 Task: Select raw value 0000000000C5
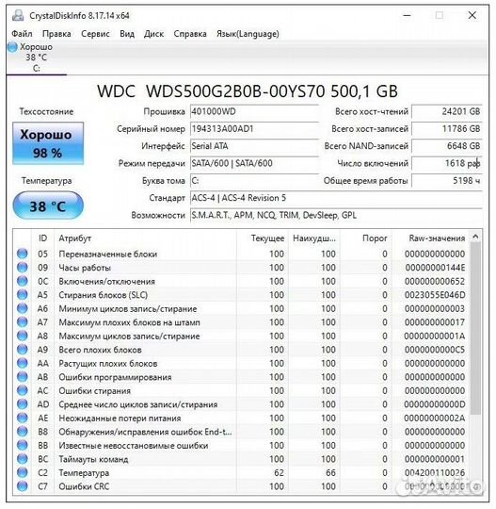(435, 350)
